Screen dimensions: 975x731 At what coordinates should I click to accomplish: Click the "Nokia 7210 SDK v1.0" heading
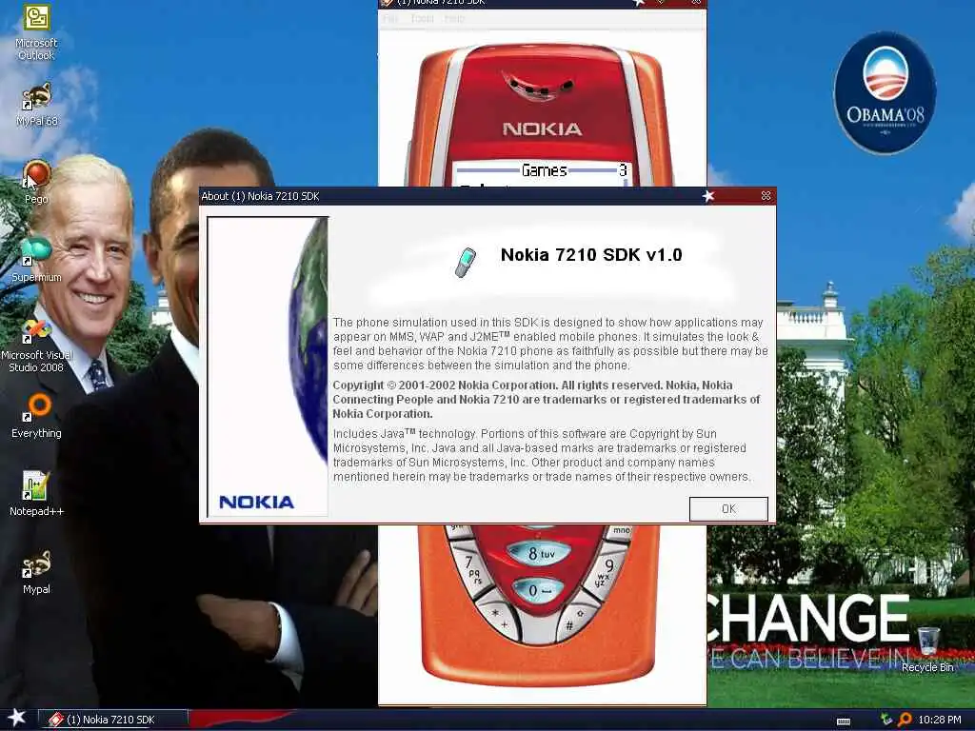click(591, 255)
